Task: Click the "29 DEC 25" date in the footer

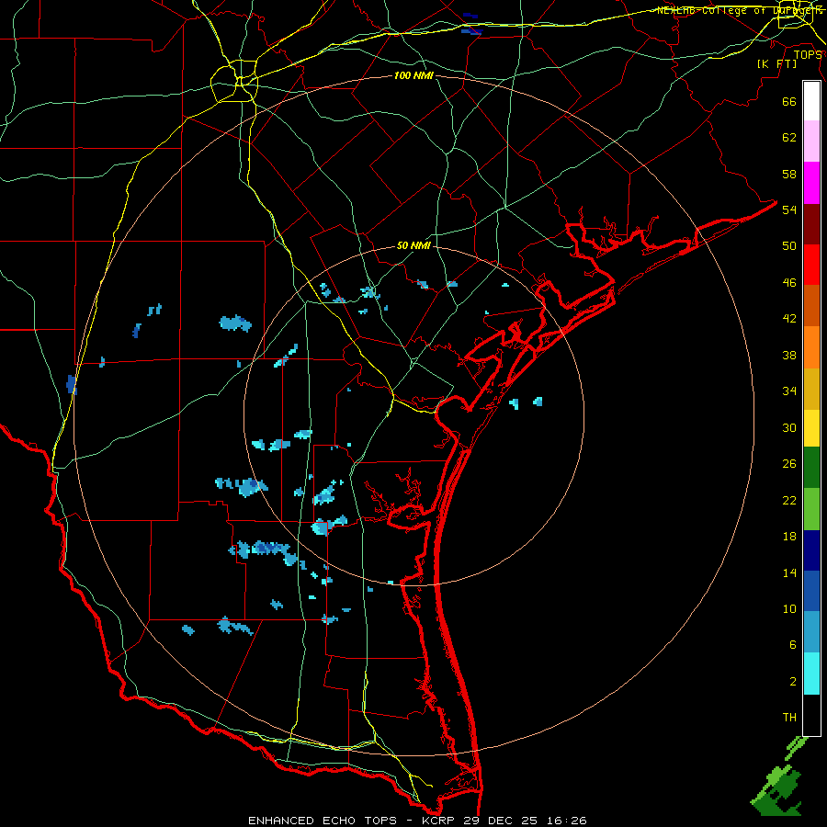Action: point(500,821)
